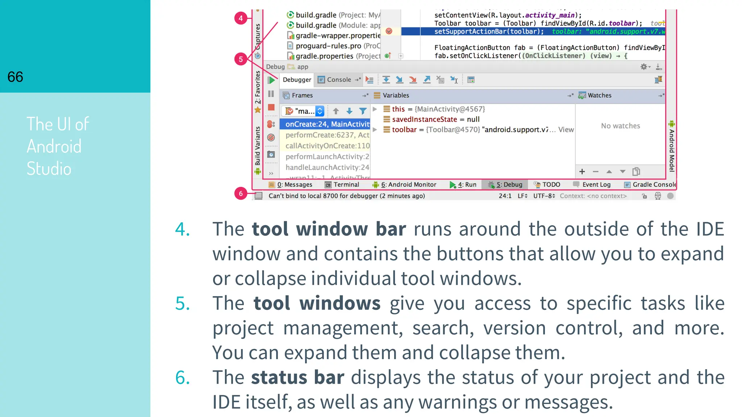Pause the debugged program
Viewport: 742px width, 417px height.
coord(271,94)
